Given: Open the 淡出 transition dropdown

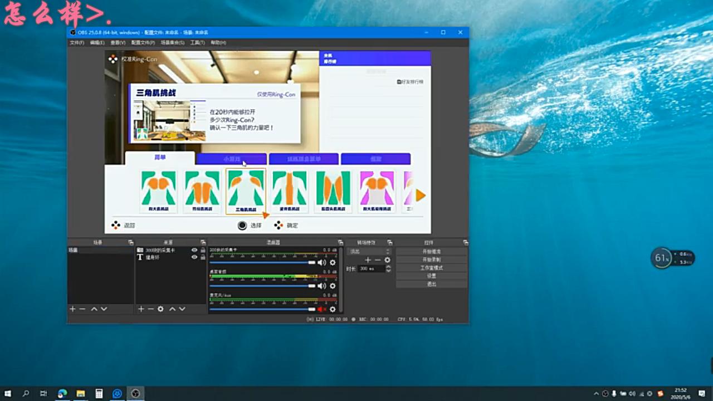Looking at the screenshot, I should (369, 252).
